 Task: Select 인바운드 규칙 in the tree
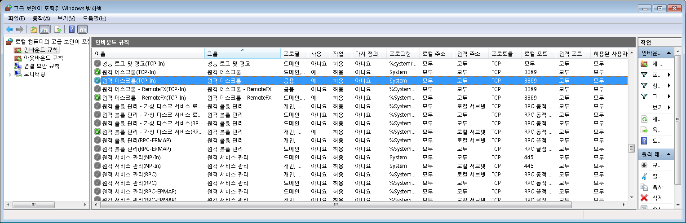click(x=40, y=50)
